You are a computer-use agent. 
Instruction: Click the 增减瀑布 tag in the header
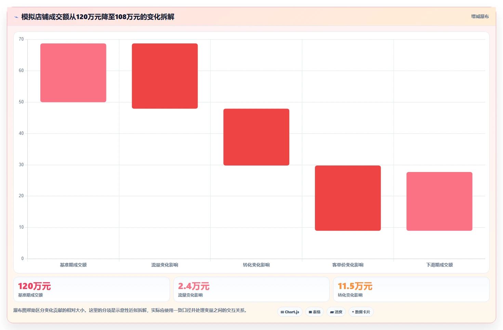(x=480, y=16)
